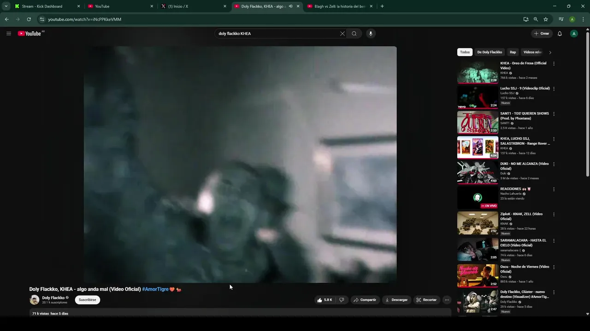The width and height of the screenshot is (590, 331).
Task: Clear the search box with X icon
Action: pos(342,34)
